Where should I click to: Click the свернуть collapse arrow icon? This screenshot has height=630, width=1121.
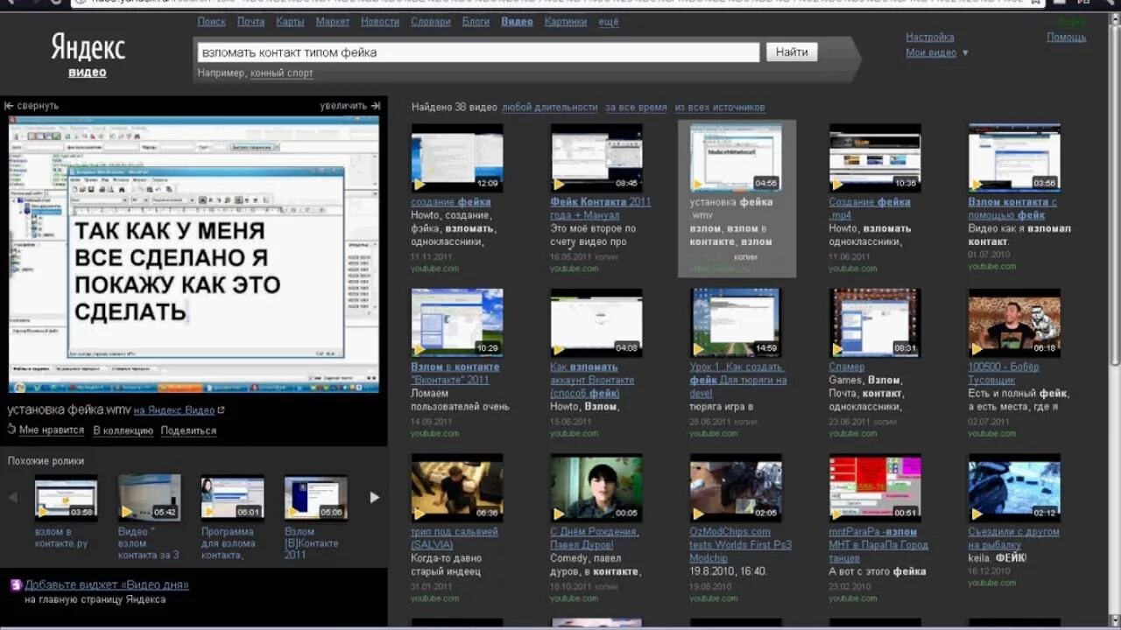pyautogui.click(x=9, y=106)
